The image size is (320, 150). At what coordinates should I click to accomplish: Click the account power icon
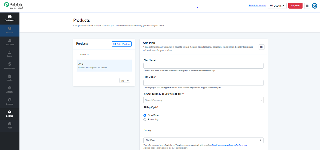315,6
